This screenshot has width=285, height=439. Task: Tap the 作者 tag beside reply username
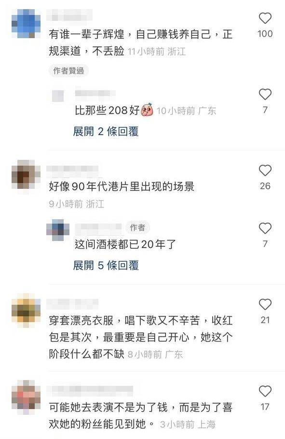(x=137, y=227)
